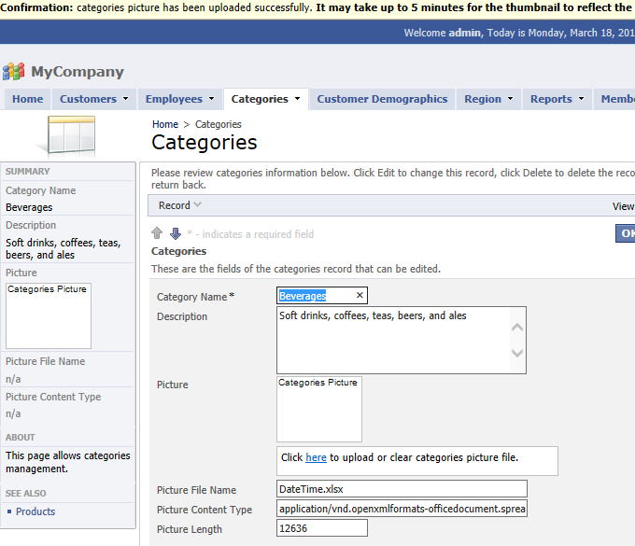Open the Customer Demographics tab

(x=382, y=99)
